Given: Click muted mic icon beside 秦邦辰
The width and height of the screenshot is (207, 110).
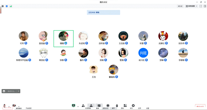Looking at the screenshot, I should coord(47,60).
